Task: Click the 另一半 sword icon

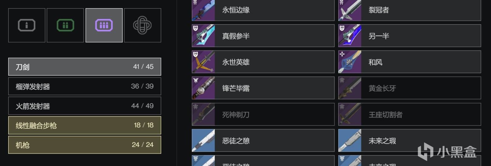Action: (x=350, y=36)
